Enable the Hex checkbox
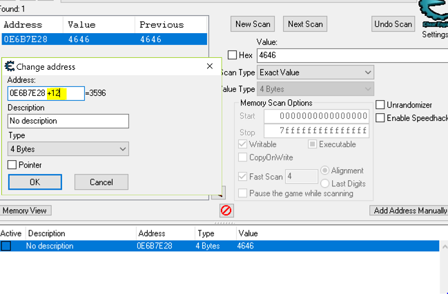 pos(233,55)
